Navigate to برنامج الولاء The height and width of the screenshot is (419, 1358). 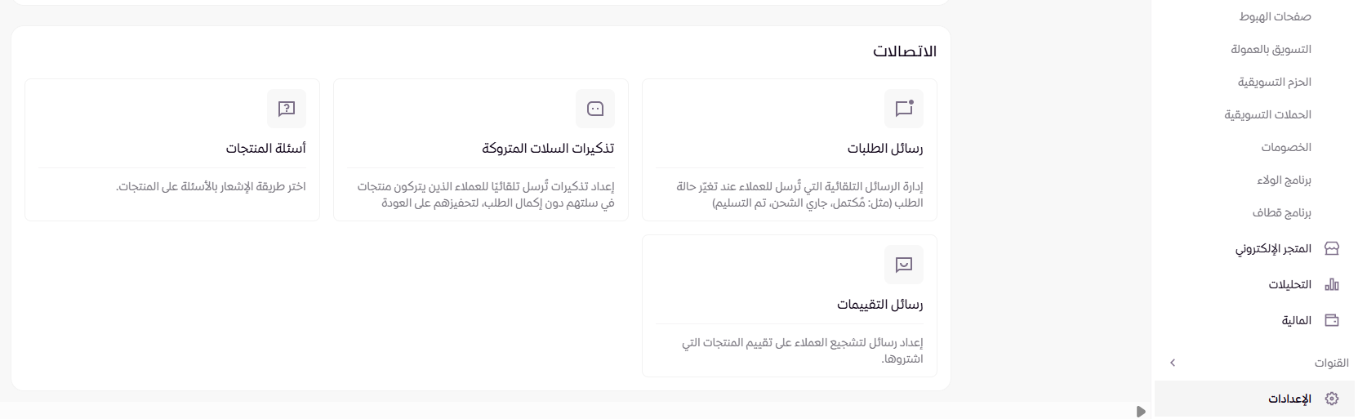[x=1284, y=180]
